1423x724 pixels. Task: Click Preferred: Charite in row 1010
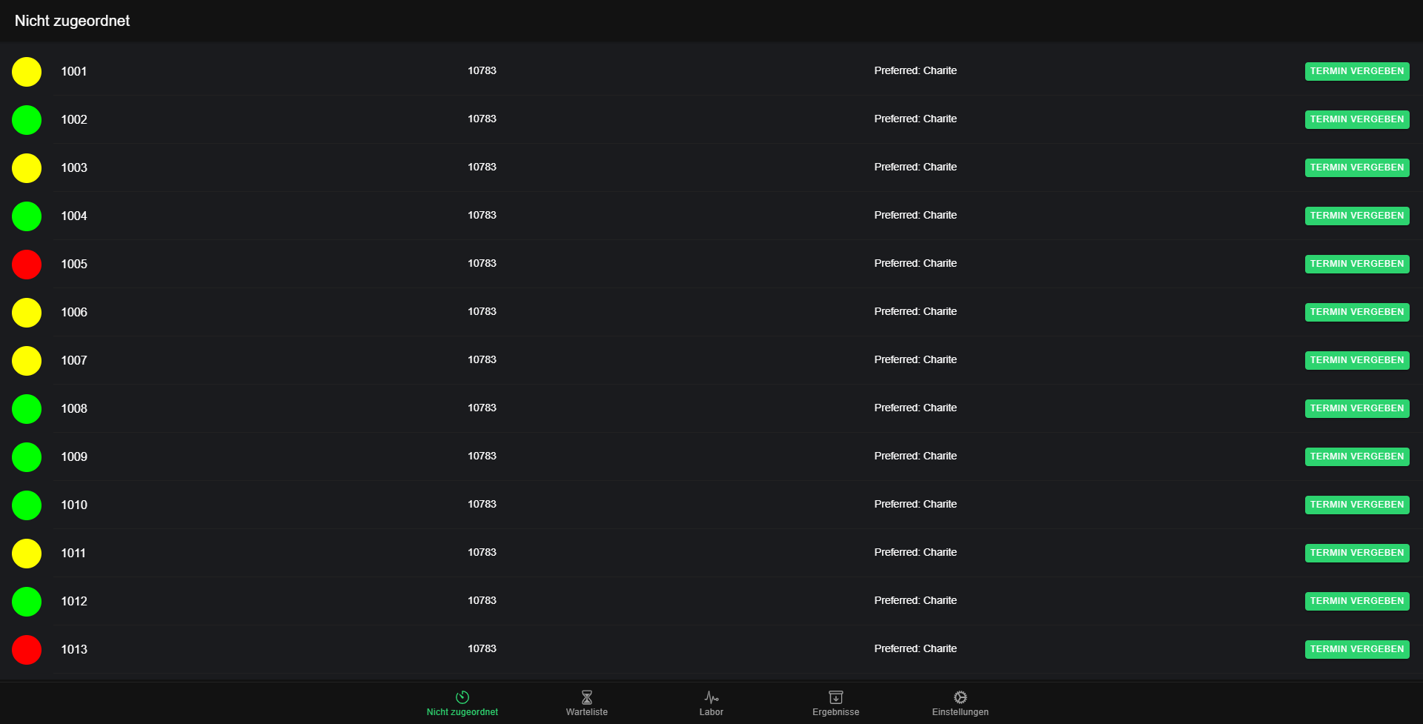[x=915, y=504]
